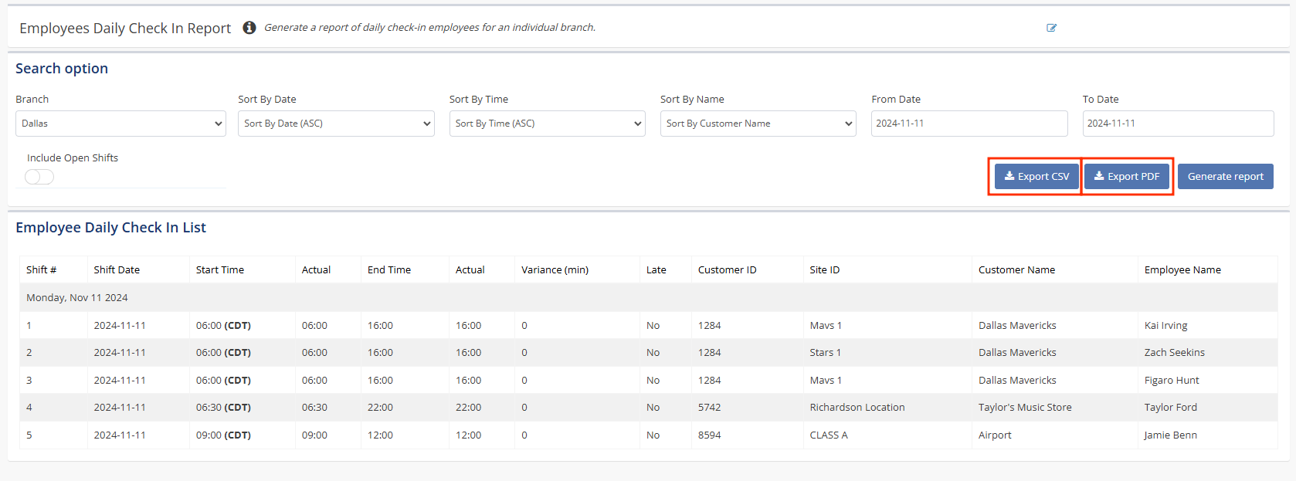Open the Branch dropdown showing Dallas

(x=120, y=124)
